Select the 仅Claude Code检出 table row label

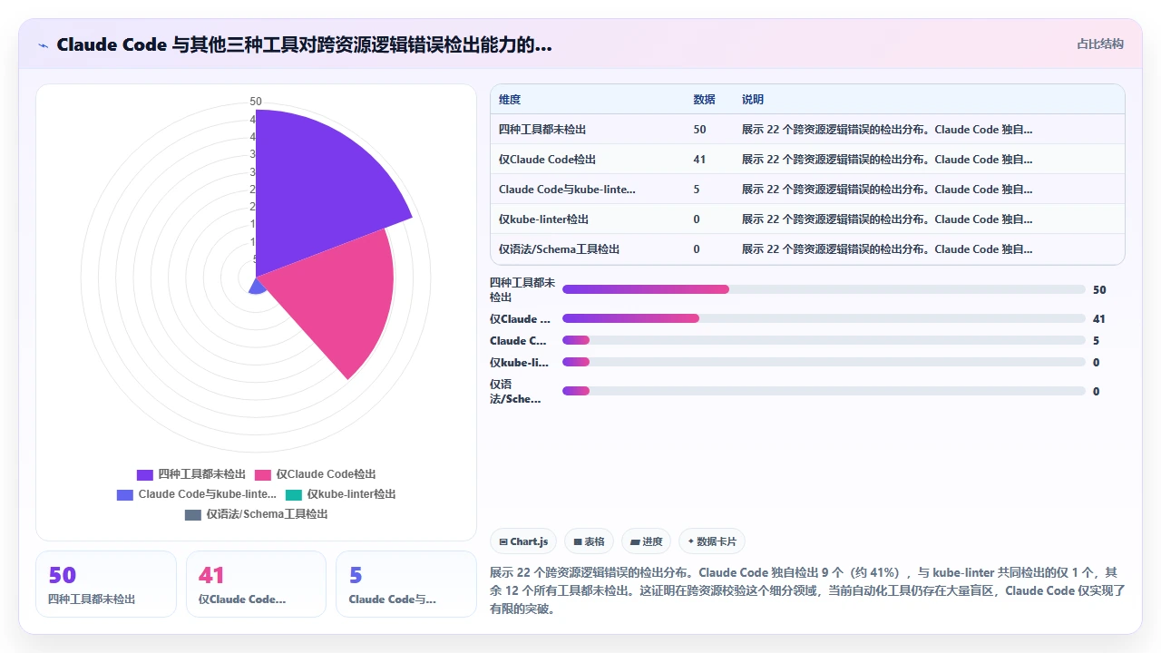547,160
